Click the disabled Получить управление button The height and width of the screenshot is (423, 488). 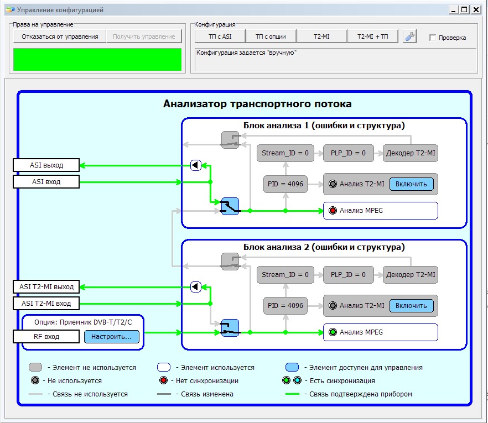pyautogui.click(x=144, y=36)
